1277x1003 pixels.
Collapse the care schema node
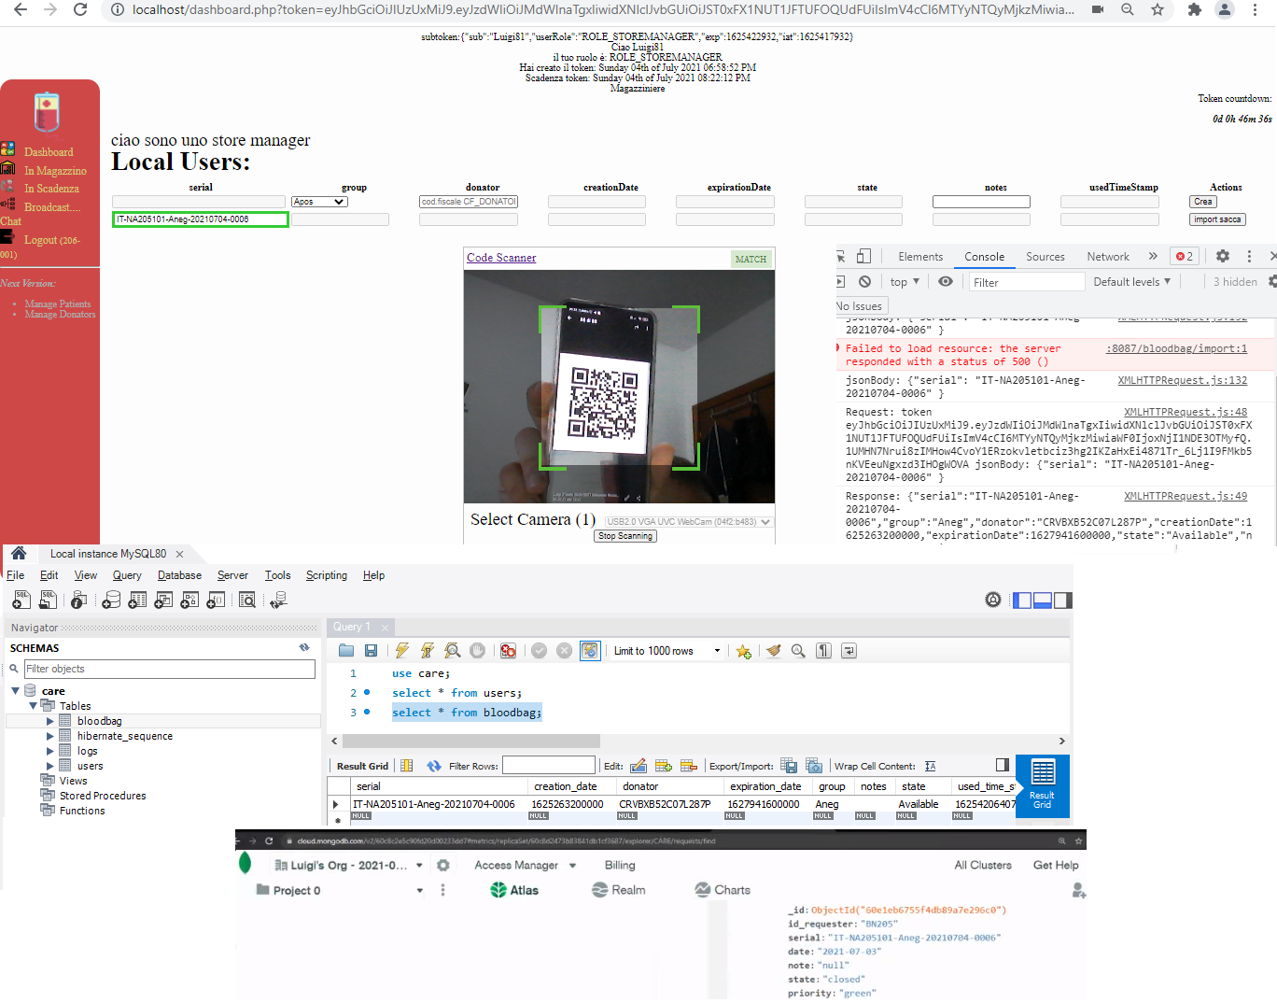16,691
